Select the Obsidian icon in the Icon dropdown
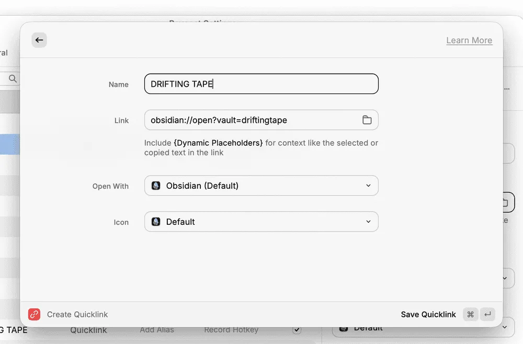This screenshot has width=523, height=344. coord(156,222)
